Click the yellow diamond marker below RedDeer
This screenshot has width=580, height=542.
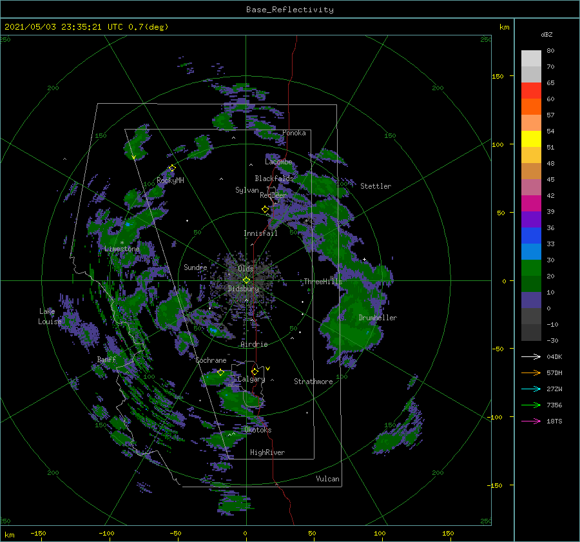(266, 209)
